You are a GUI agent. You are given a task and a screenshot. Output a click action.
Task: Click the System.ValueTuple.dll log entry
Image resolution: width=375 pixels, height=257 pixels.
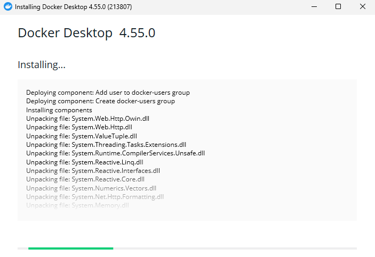coord(82,136)
